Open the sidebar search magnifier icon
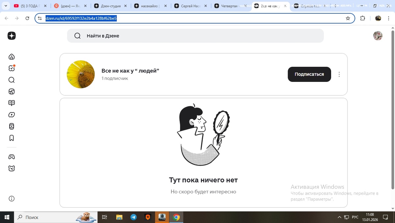Screen dimensions: 395x223 (12, 80)
